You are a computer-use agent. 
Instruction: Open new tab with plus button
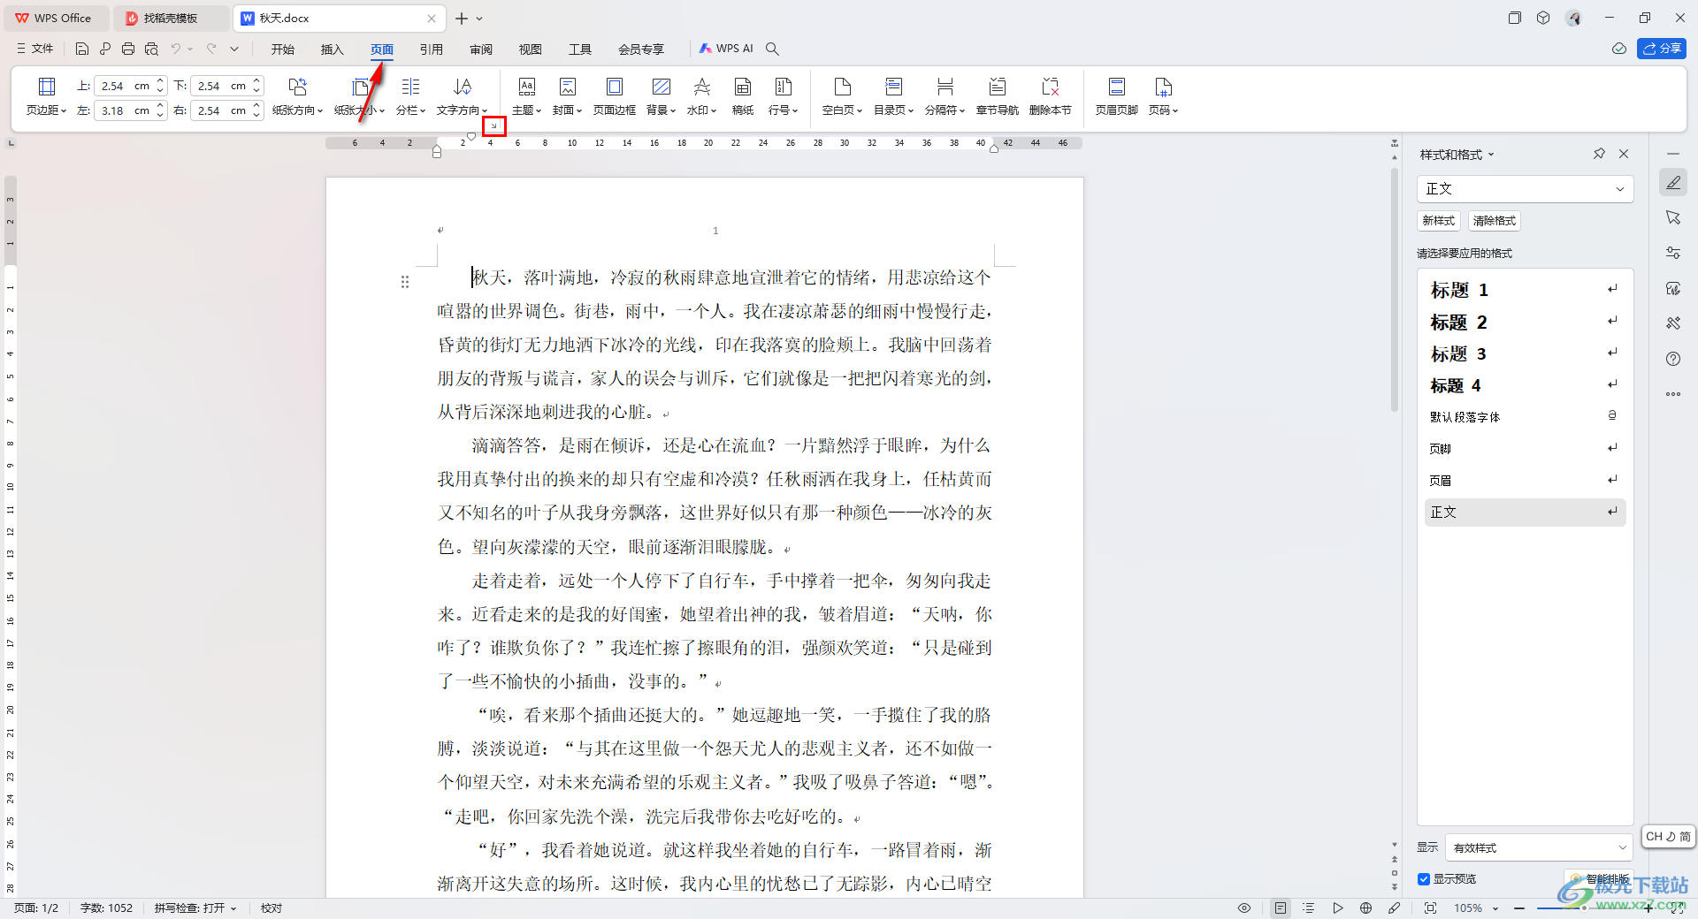[x=461, y=18]
